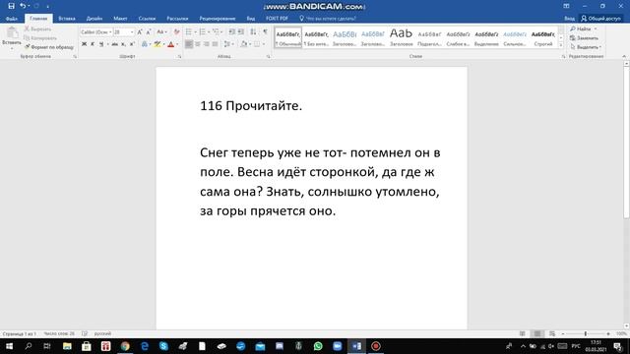Image resolution: width=630 pixels, height=354 pixels.
Task: Open the Windows Start menu
Action: point(9,346)
